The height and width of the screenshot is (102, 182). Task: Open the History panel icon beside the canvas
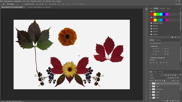coord(146,9)
